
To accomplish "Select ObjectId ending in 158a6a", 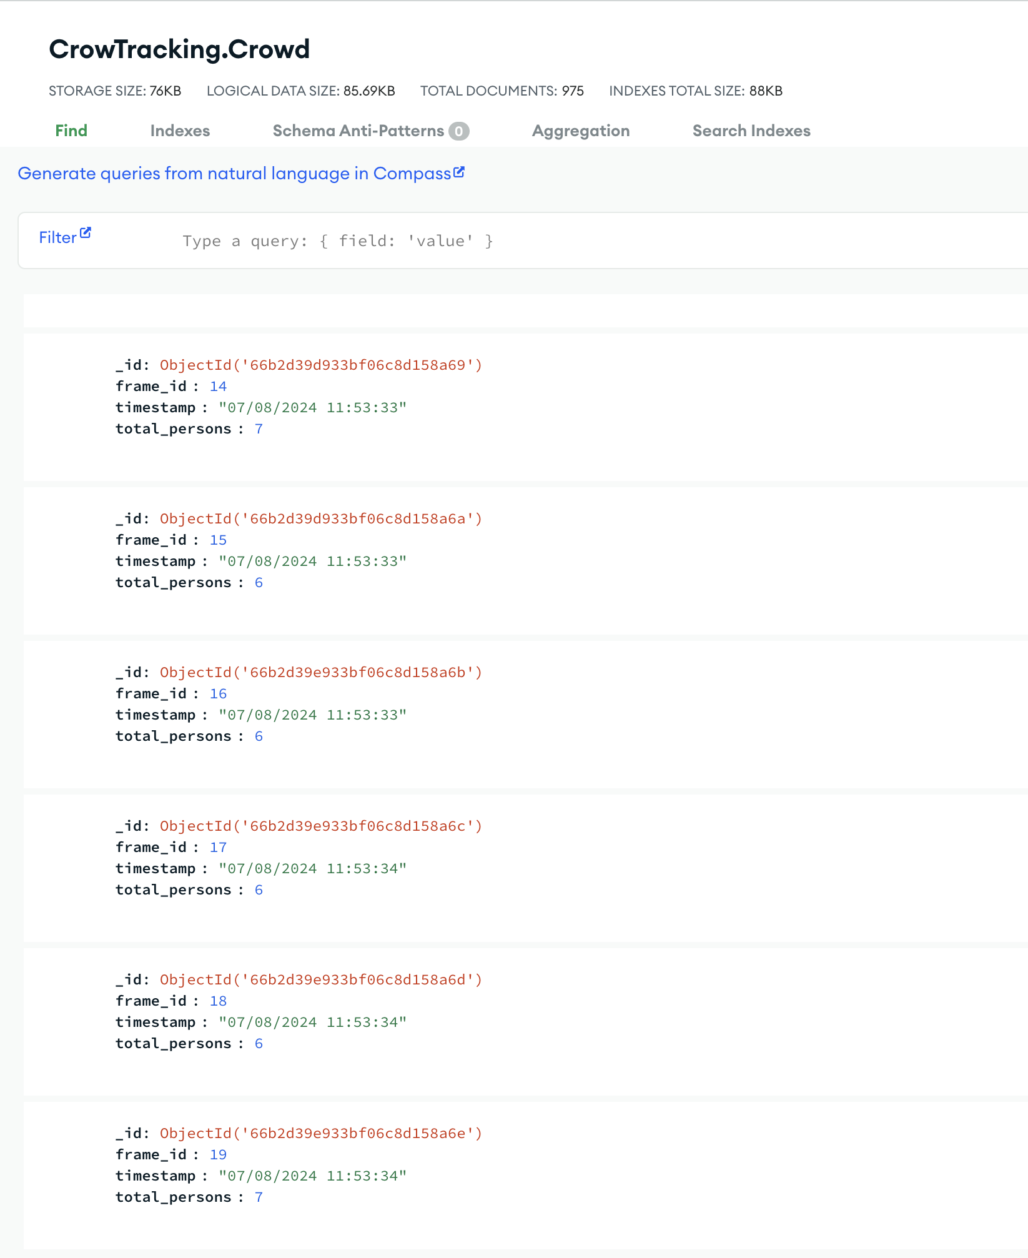I will 322,518.
